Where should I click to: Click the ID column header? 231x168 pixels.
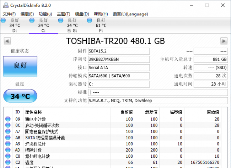click(17, 112)
